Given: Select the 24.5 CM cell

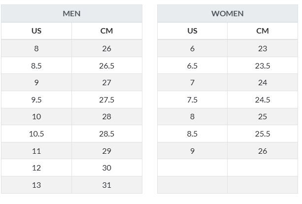Looking at the screenshot, I should pos(263,100).
